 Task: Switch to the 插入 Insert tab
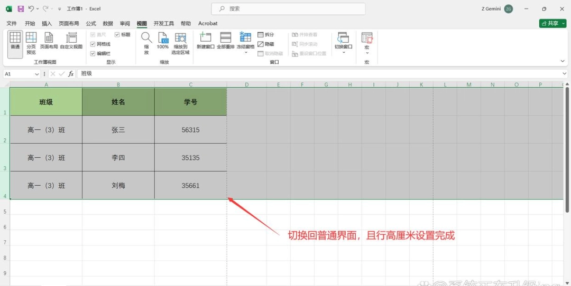click(x=47, y=23)
